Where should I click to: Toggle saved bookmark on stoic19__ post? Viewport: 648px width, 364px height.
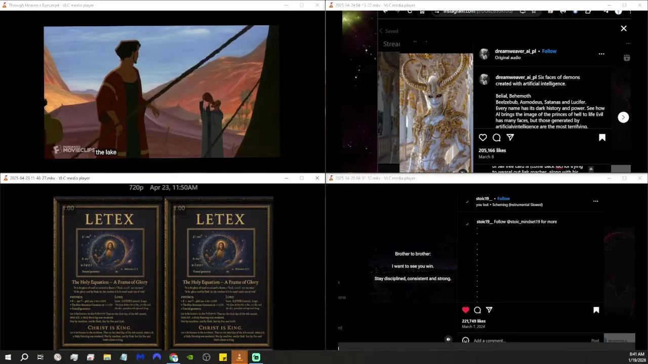pyautogui.click(x=596, y=310)
